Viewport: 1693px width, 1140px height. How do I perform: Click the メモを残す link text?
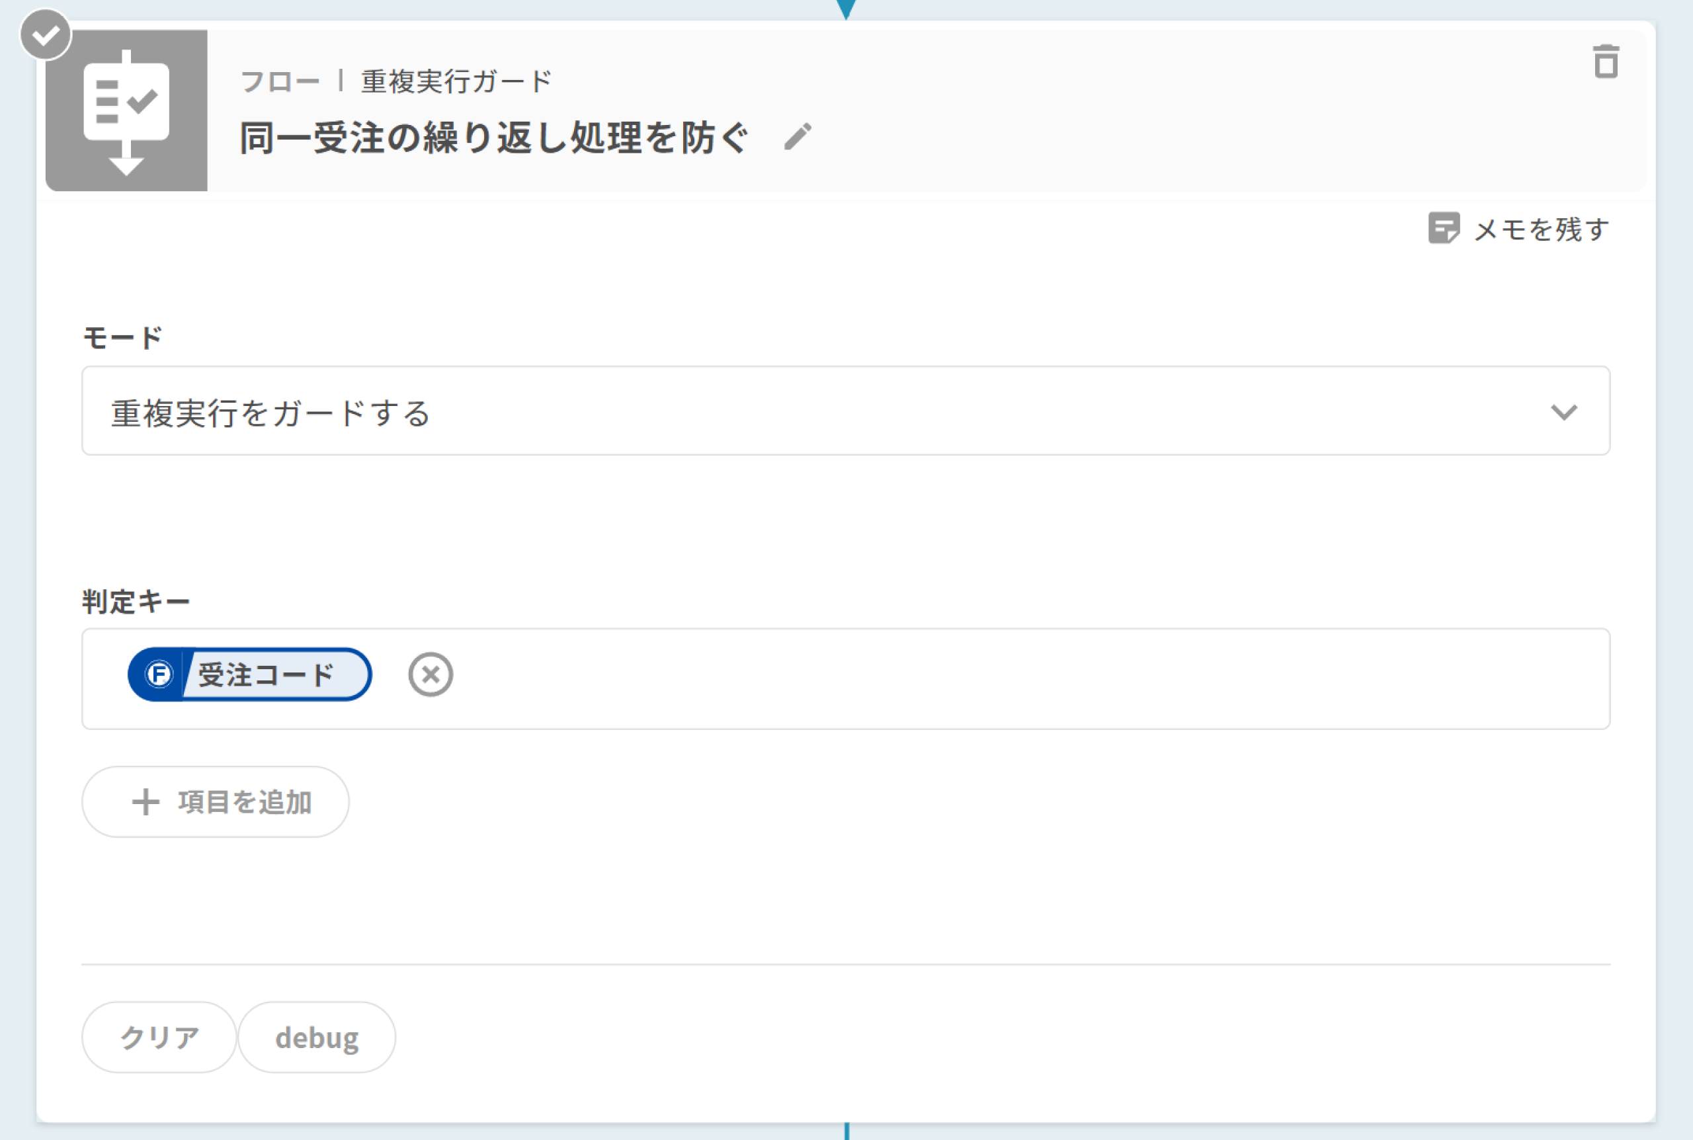[x=1540, y=229]
